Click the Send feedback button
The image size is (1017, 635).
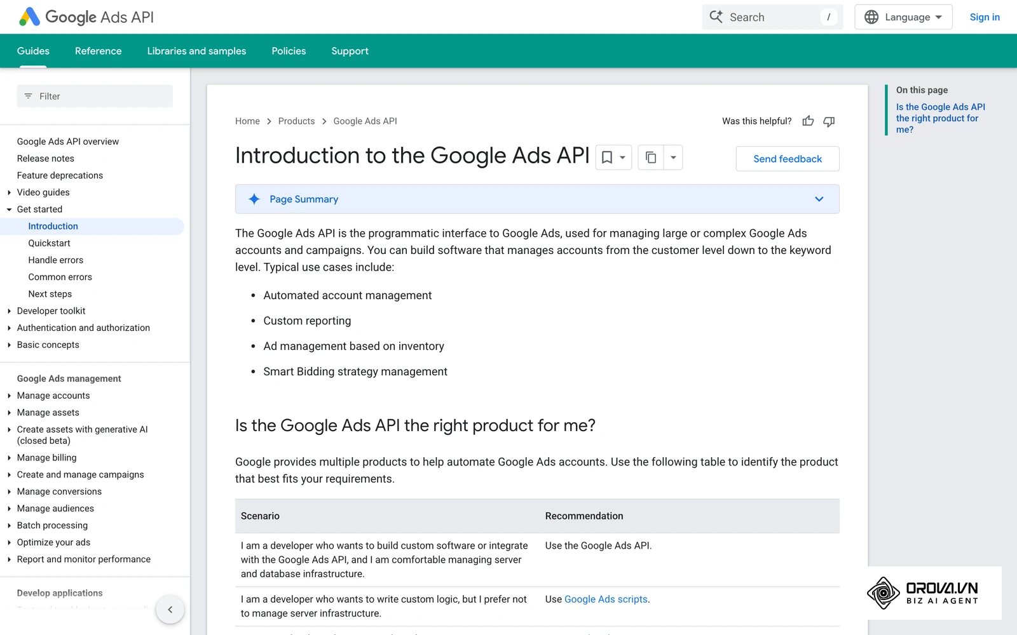[788, 159]
